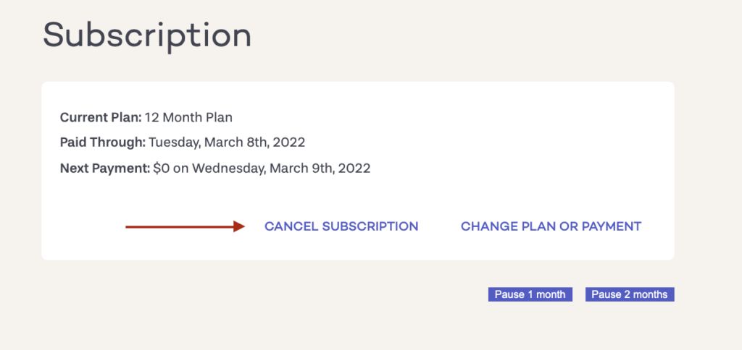Click the word months in the Pause button
Viewport: 742px width, 350px height.
[651, 294]
